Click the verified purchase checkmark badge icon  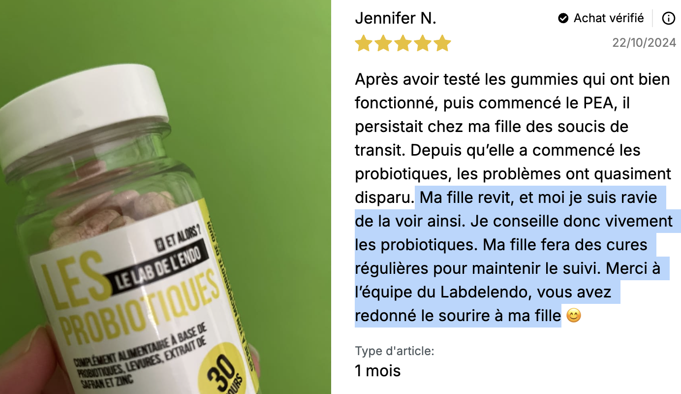(563, 19)
